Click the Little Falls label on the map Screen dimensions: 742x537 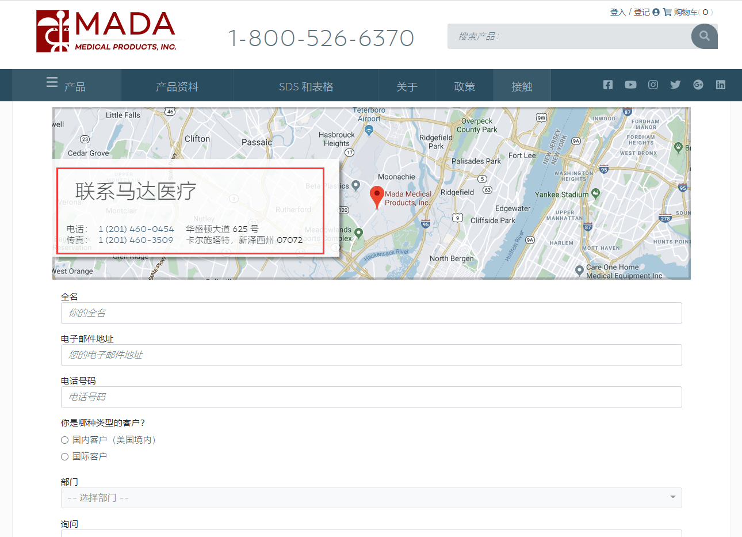click(x=123, y=115)
